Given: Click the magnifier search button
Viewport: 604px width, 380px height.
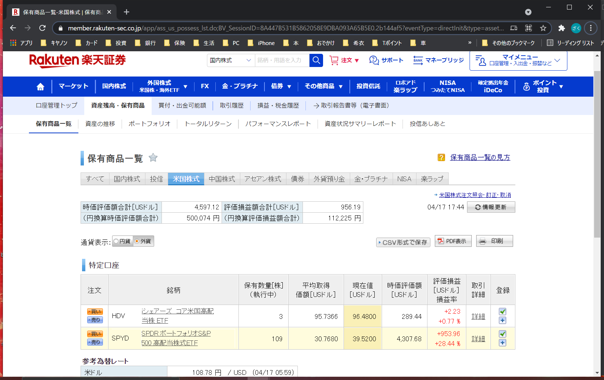Looking at the screenshot, I should click(x=316, y=60).
